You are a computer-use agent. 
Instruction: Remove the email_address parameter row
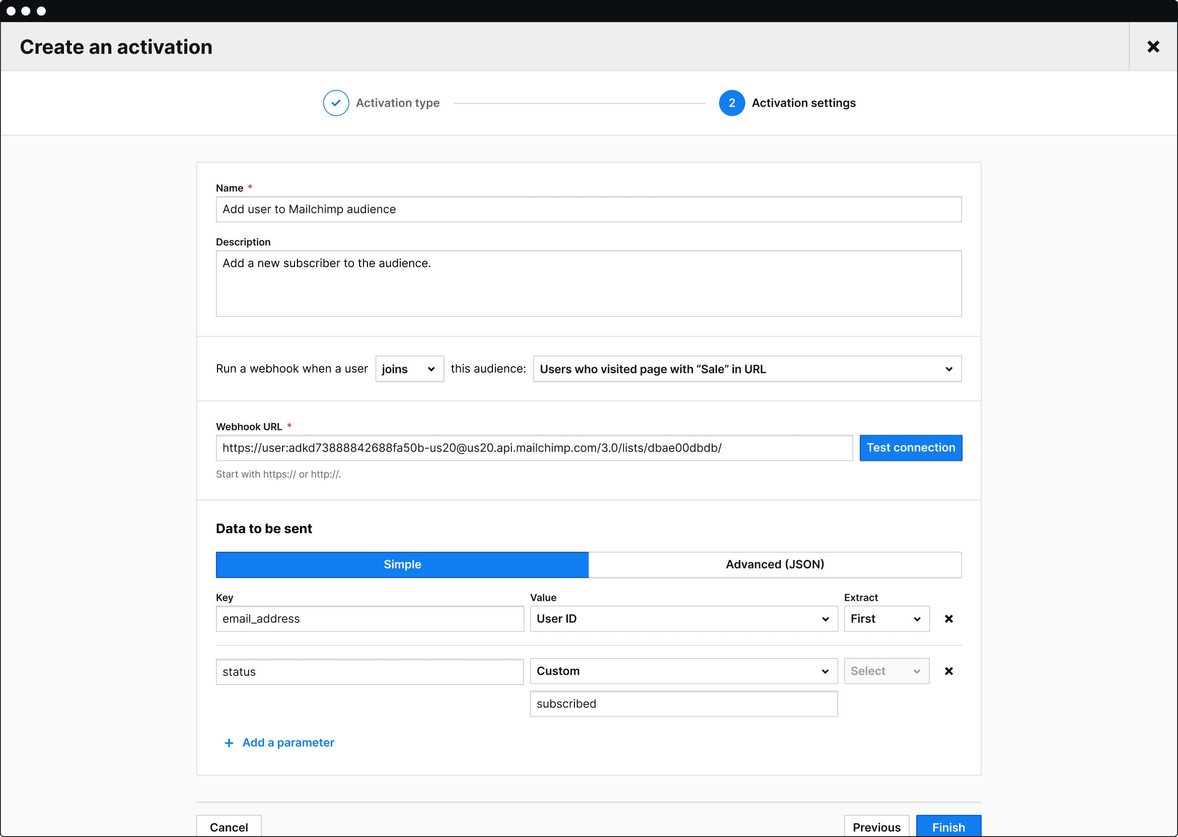(948, 619)
